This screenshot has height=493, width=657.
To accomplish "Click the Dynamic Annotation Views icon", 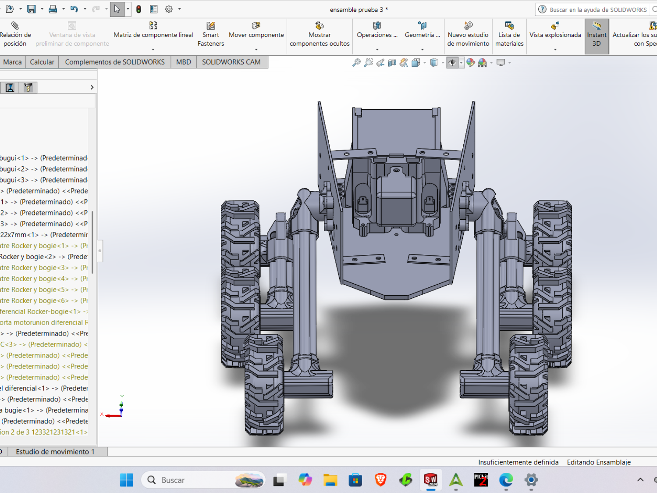I will (404, 63).
